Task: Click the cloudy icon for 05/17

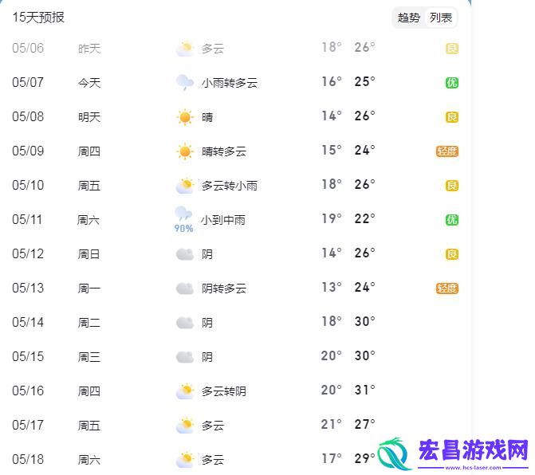Action: click(185, 426)
